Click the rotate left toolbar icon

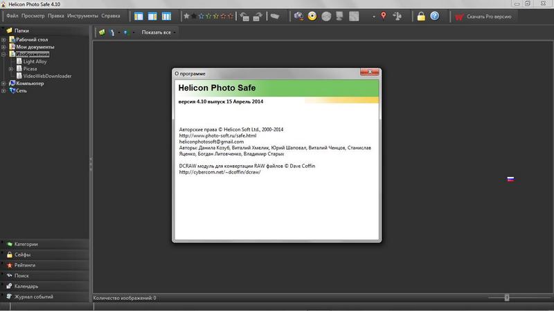pyautogui.click(x=244, y=16)
